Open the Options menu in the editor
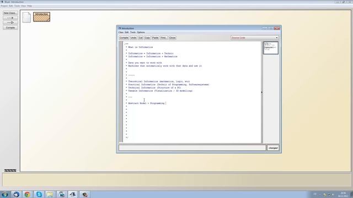 (x=141, y=32)
